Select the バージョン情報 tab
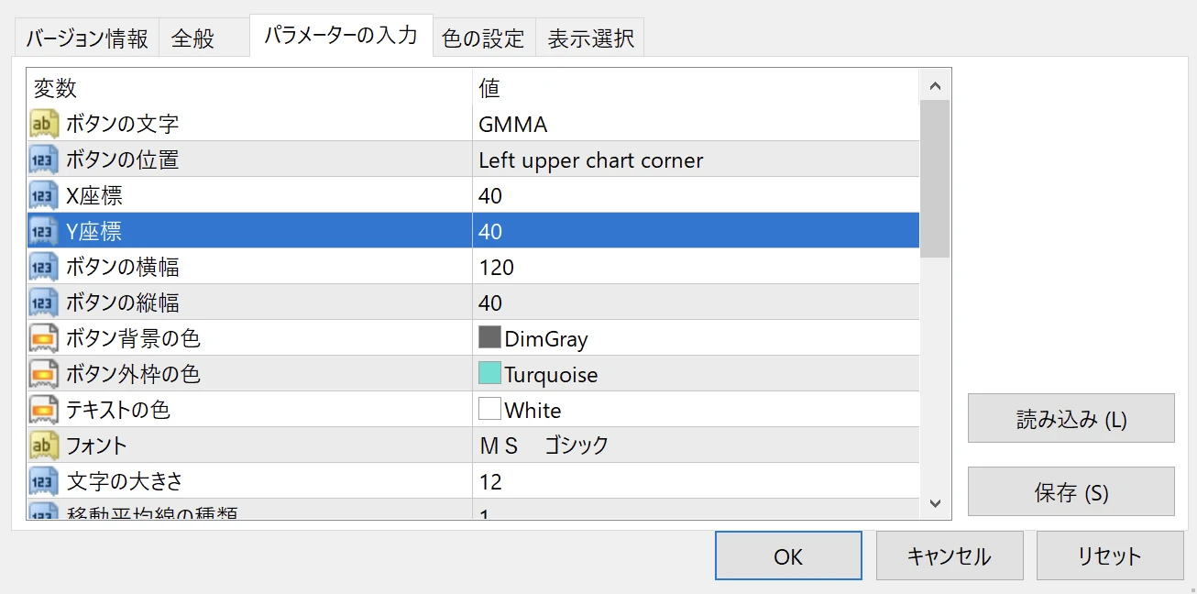The height and width of the screenshot is (594, 1197). point(85,37)
